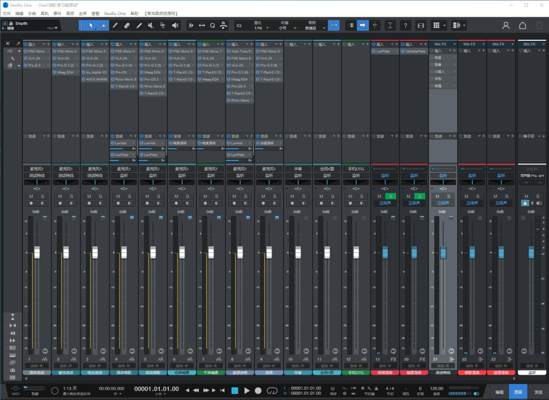
Task: Expand the Mix FX dropdown on channel 21
Action: (454, 44)
